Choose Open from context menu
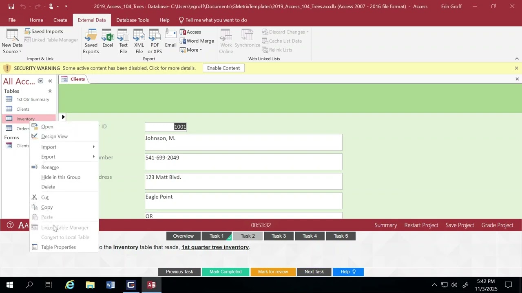This screenshot has width=522, height=293. (64, 127)
